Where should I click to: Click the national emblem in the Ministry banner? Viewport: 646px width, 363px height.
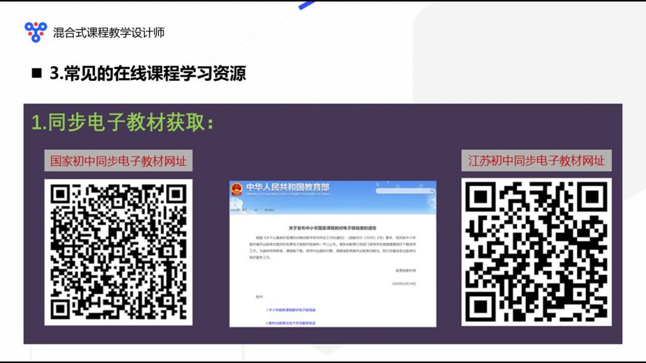[x=236, y=190]
